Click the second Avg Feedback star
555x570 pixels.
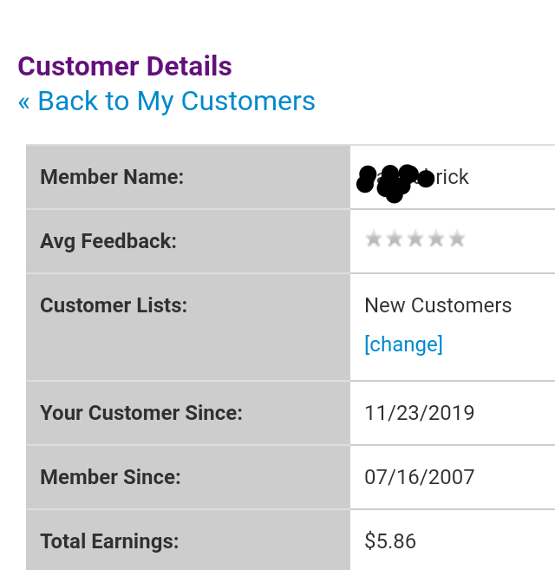click(395, 239)
